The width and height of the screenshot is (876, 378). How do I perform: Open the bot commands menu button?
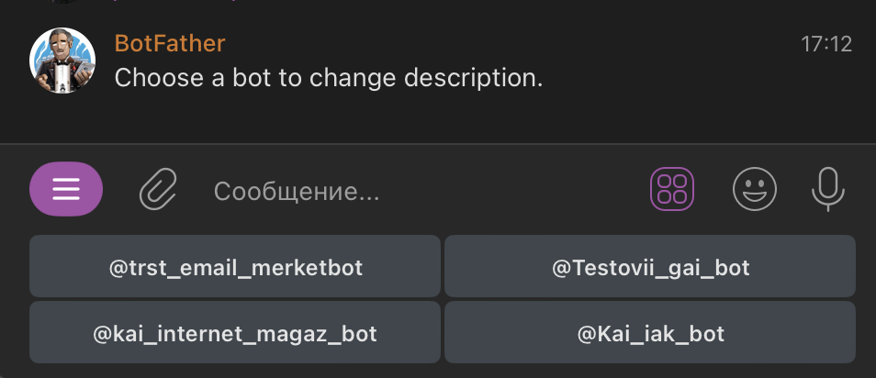(66, 189)
